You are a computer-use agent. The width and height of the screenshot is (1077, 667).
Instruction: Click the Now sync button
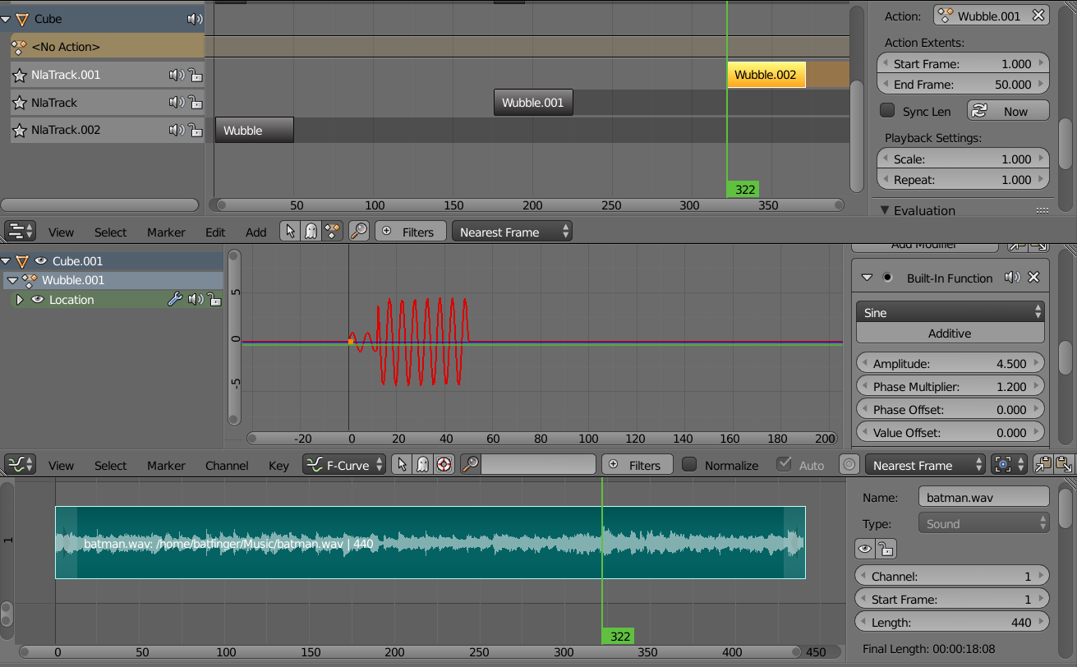click(1008, 111)
